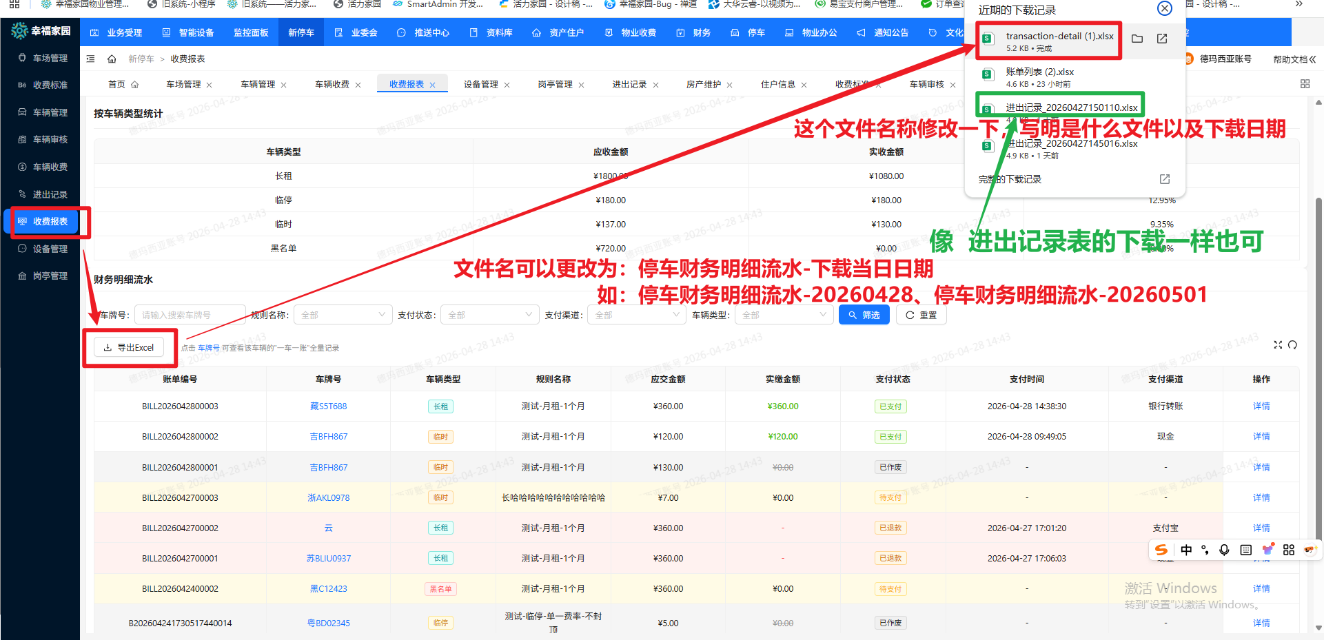Click 筛选 filter button
This screenshot has height=640, width=1324.
click(864, 315)
